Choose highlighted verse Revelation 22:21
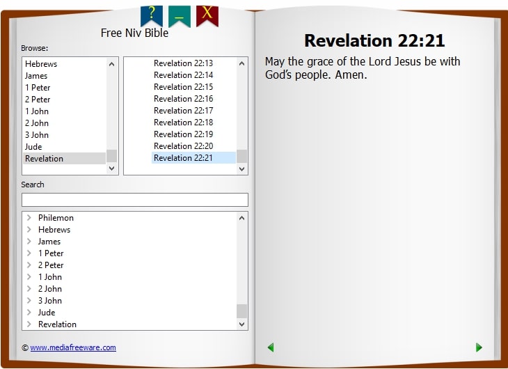The width and height of the screenshot is (508, 369). pyautogui.click(x=193, y=158)
